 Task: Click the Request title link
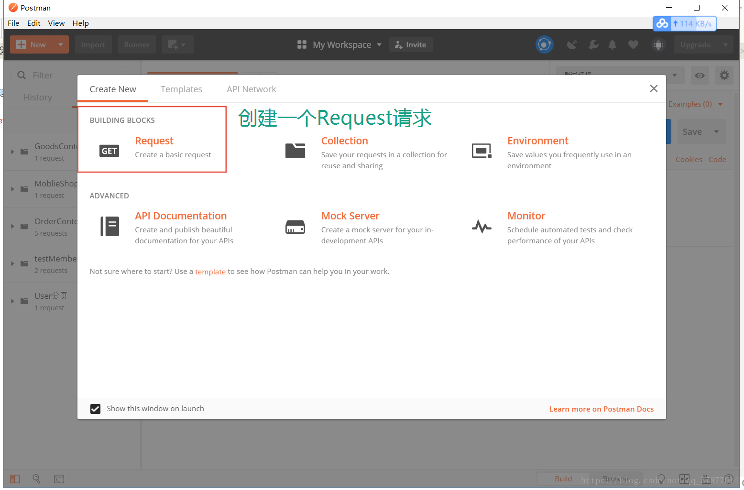point(154,141)
